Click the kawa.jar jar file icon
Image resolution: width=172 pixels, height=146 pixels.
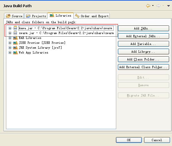click(15, 28)
